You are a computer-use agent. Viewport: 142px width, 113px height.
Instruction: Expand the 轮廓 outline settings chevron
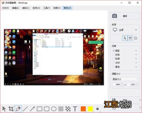tap(136, 59)
